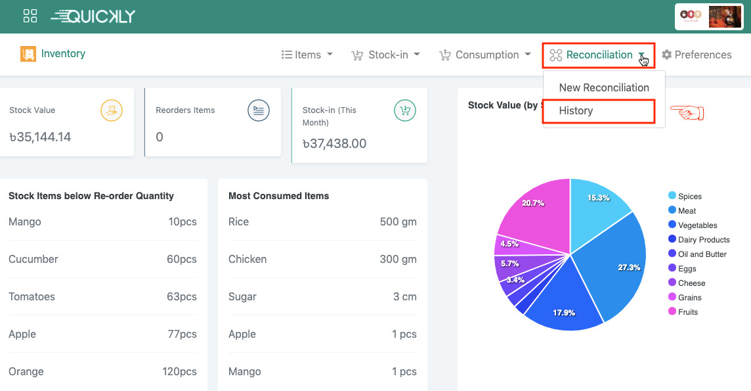The image size is (751, 391).
Task: Expand the Stock-in dropdown menu
Action: click(386, 55)
